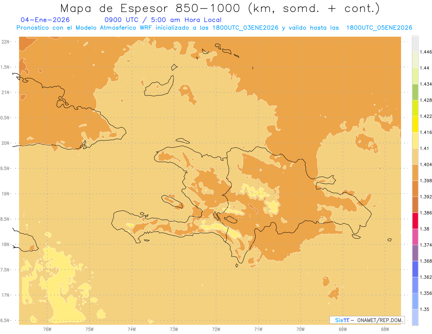This screenshot has width=432, height=334.
Task: Click the colorbar value "1.392"
Action: tap(427, 197)
